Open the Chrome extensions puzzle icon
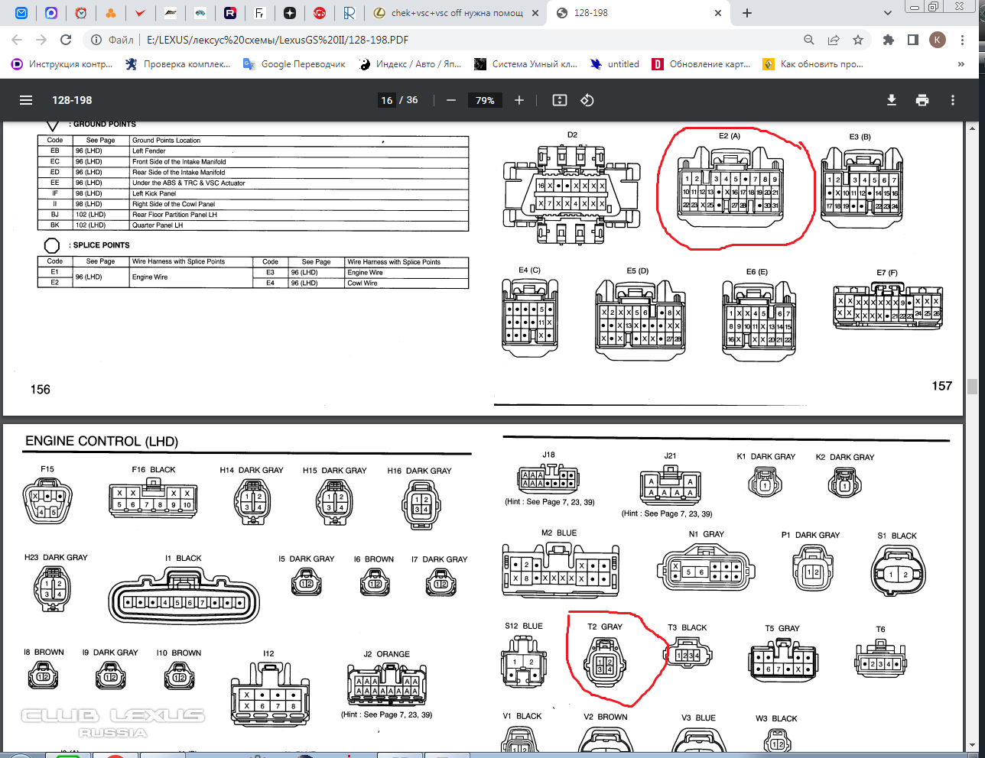The height and width of the screenshot is (758, 985). pos(889,40)
